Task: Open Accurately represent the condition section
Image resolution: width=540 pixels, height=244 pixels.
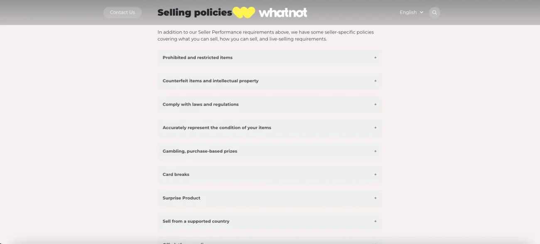Action: click(x=217, y=128)
